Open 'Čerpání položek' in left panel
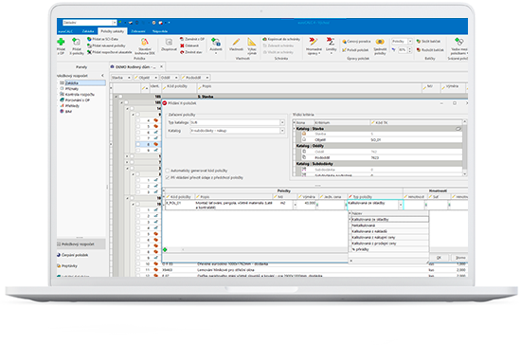 [x=72, y=255]
